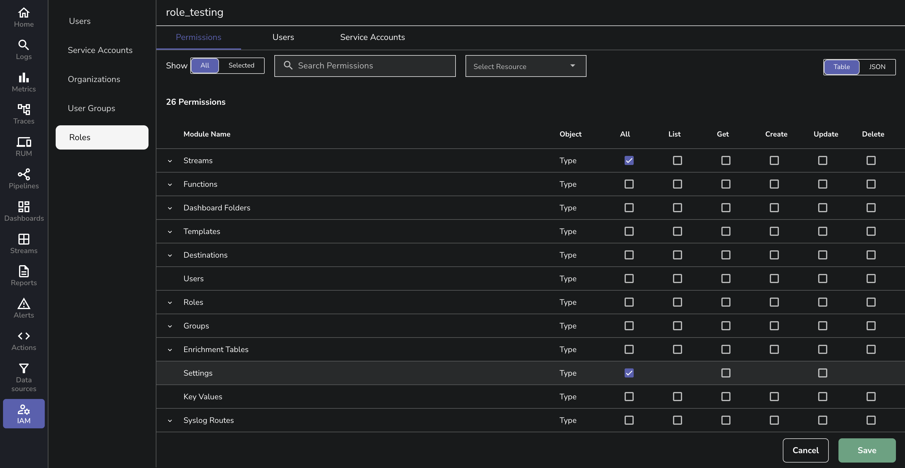The image size is (905, 468).
Task: Select User Groups in the IAM menu
Action: tap(91, 108)
